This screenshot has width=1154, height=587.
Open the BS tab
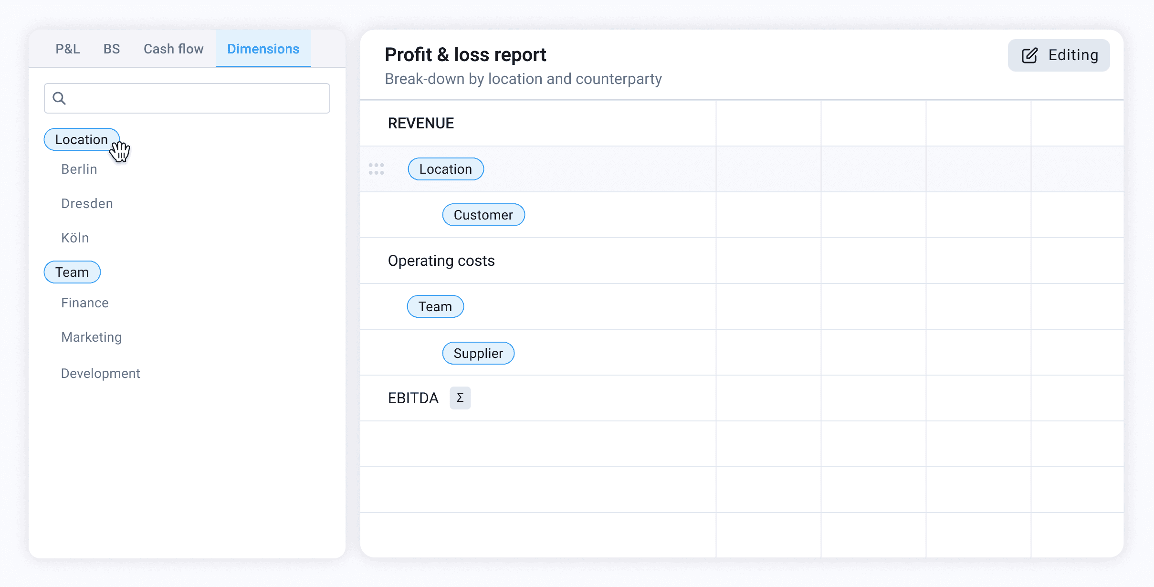tap(112, 49)
